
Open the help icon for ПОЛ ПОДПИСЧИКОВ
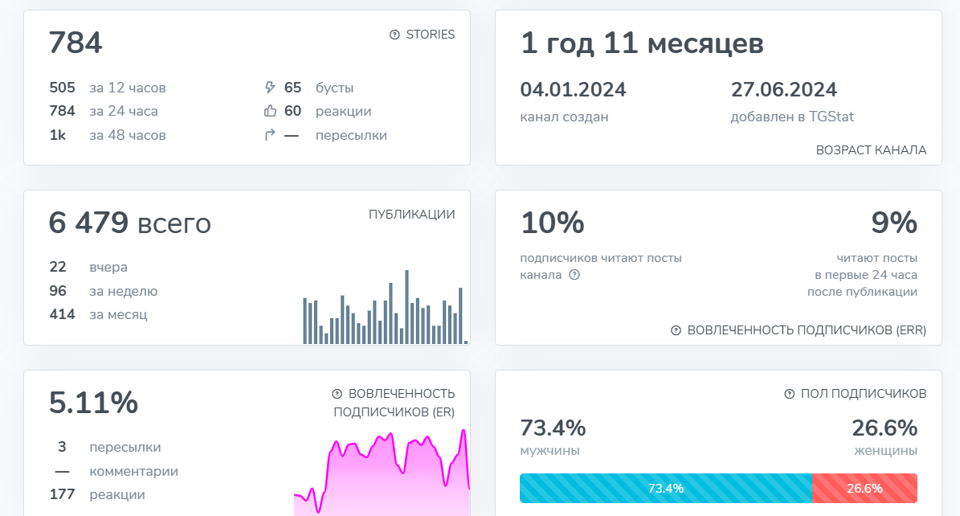click(790, 394)
